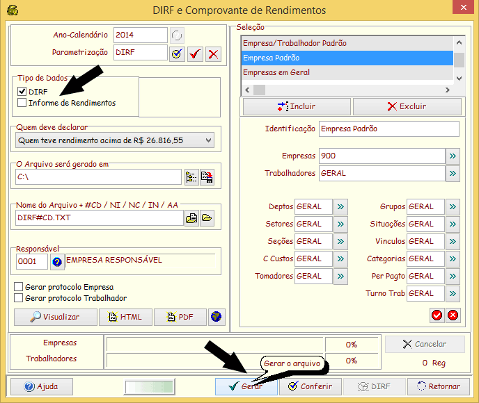Uncheck the DIRF checkbox
479x403 pixels.
click(x=22, y=92)
